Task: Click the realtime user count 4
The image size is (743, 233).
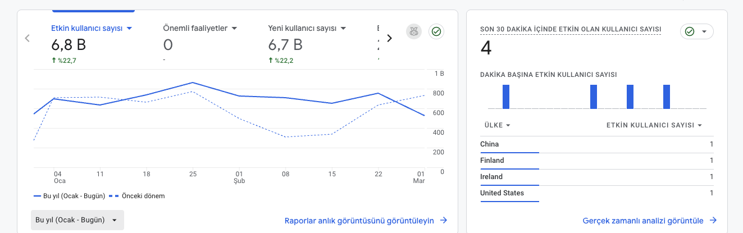Action: 486,48
